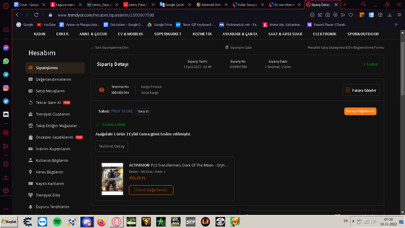The image size is (405, 228).
Task: Open the SÜPERMARKET category menu
Action: pyautogui.click(x=168, y=34)
